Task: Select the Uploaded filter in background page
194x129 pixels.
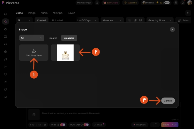Action: pos(58,20)
